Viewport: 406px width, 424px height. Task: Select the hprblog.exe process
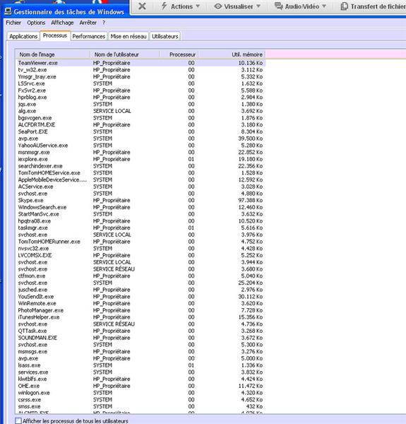tap(141, 98)
